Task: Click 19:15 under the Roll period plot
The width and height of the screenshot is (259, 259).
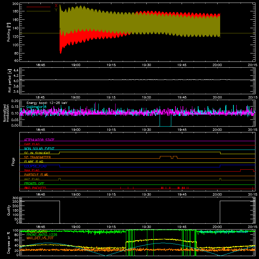Action: [111, 97]
